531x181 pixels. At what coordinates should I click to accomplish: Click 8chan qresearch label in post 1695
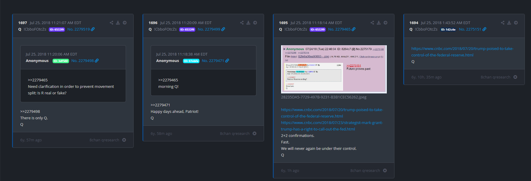365,170
